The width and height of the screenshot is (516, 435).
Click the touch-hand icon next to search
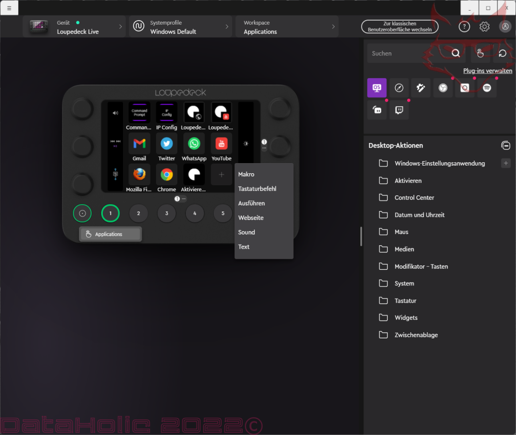[480, 53]
